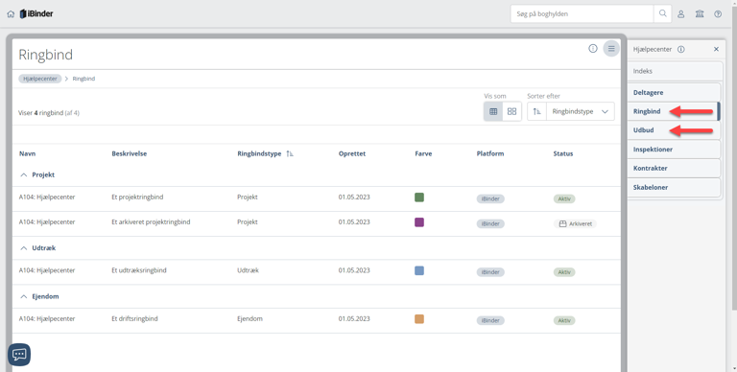Click the Platform column header
This screenshot has width=737, height=372.
pos(490,153)
